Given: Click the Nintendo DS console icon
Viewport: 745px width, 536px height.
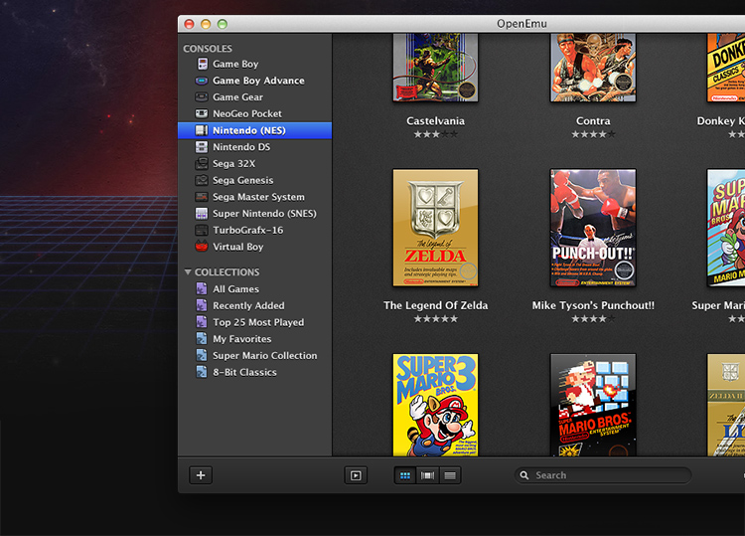Looking at the screenshot, I should 202,147.
